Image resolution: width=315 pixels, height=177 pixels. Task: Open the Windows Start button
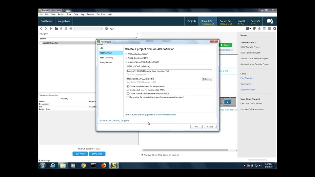[43, 165]
